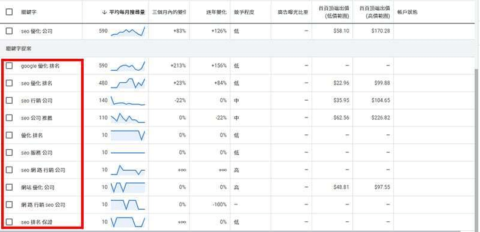480x232 pixels.
Task: Check the 網站 優化 公司 checkbox
Action: [x=10, y=187]
